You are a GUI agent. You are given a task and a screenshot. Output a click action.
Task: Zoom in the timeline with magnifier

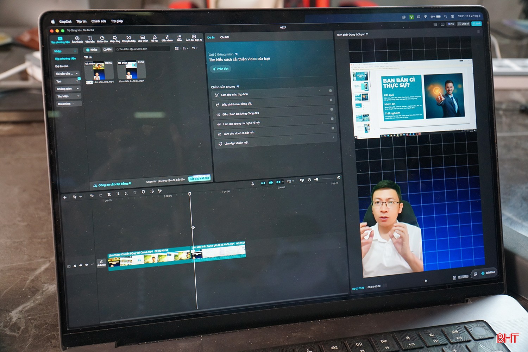[x=339, y=178]
